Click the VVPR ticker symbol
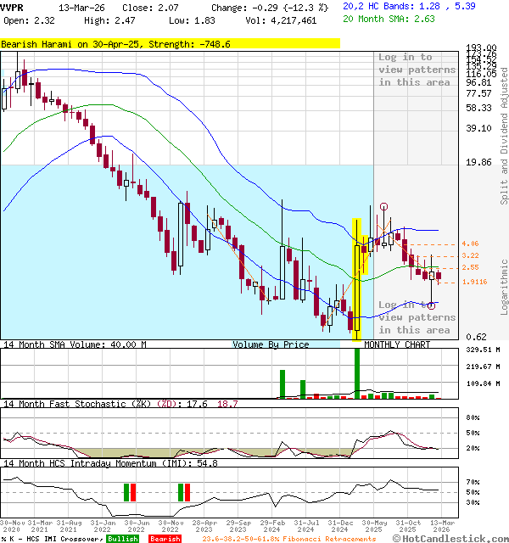 (13, 7)
